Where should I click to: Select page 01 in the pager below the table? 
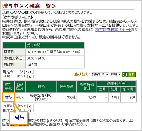[x=31, y=106]
